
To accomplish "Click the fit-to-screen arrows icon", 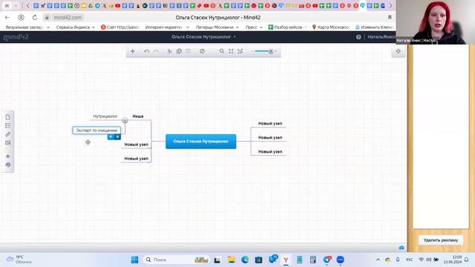I will (x=231, y=51).
